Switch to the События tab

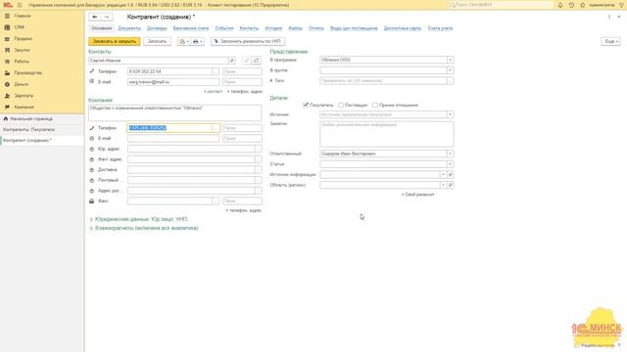point(224,28)
